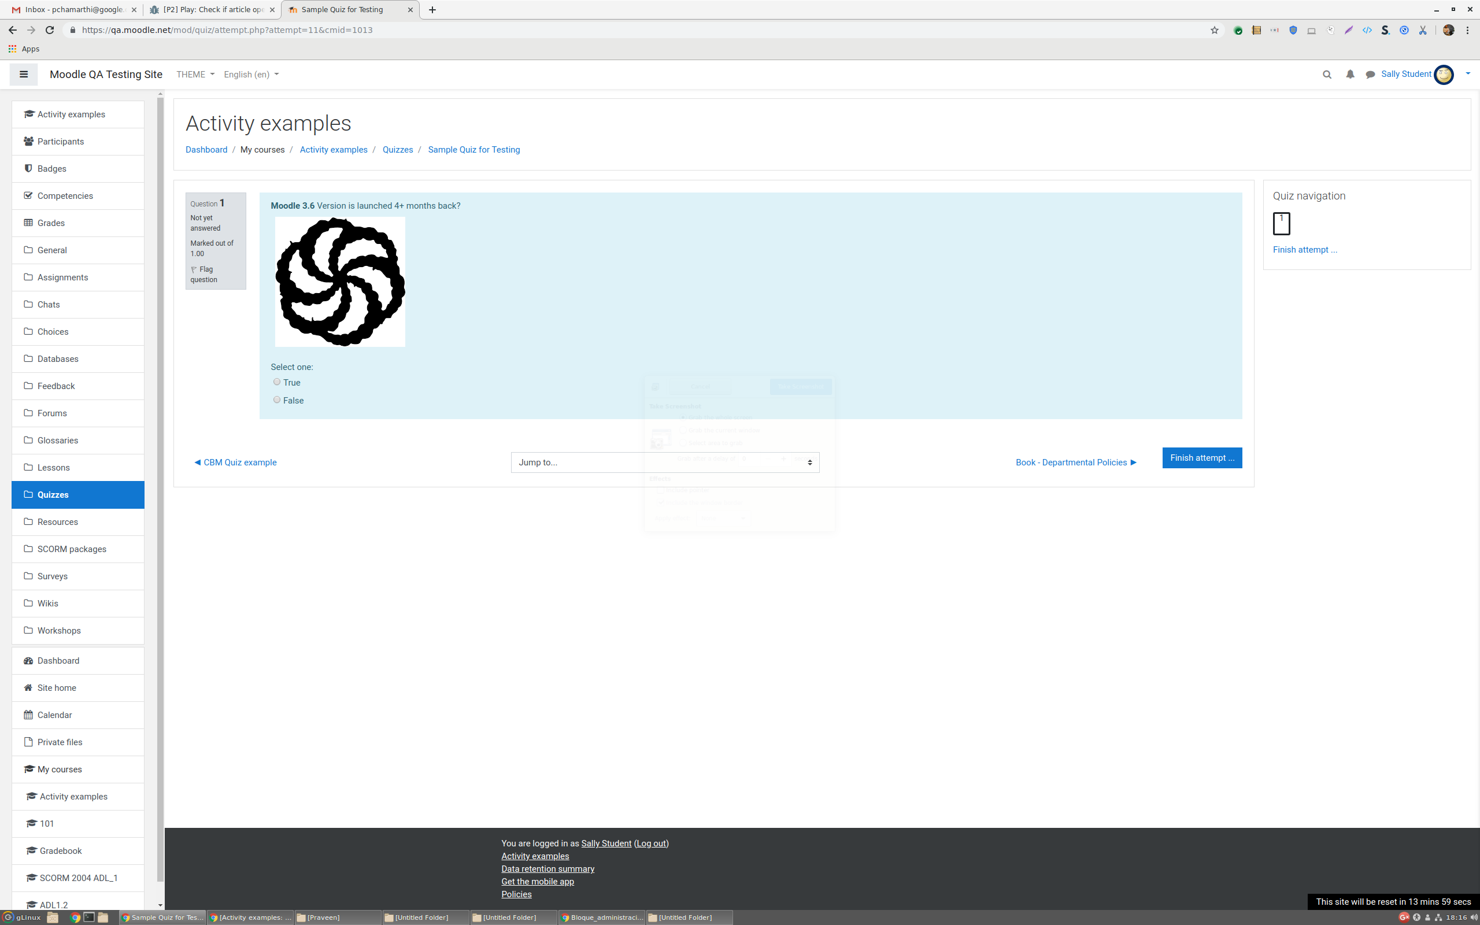Open Grades in the sidebar
This screenshot has height=925, width=1480.
77,223
